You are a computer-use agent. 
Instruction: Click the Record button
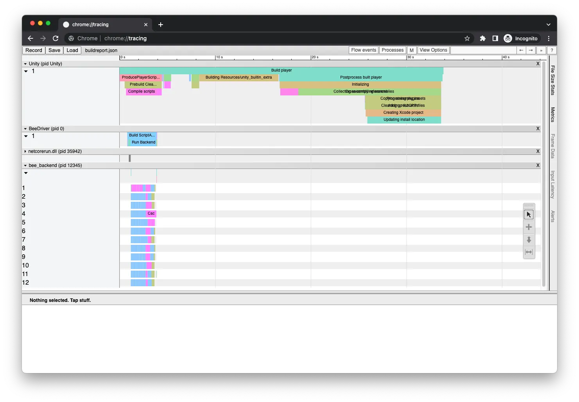click(34, 50)
